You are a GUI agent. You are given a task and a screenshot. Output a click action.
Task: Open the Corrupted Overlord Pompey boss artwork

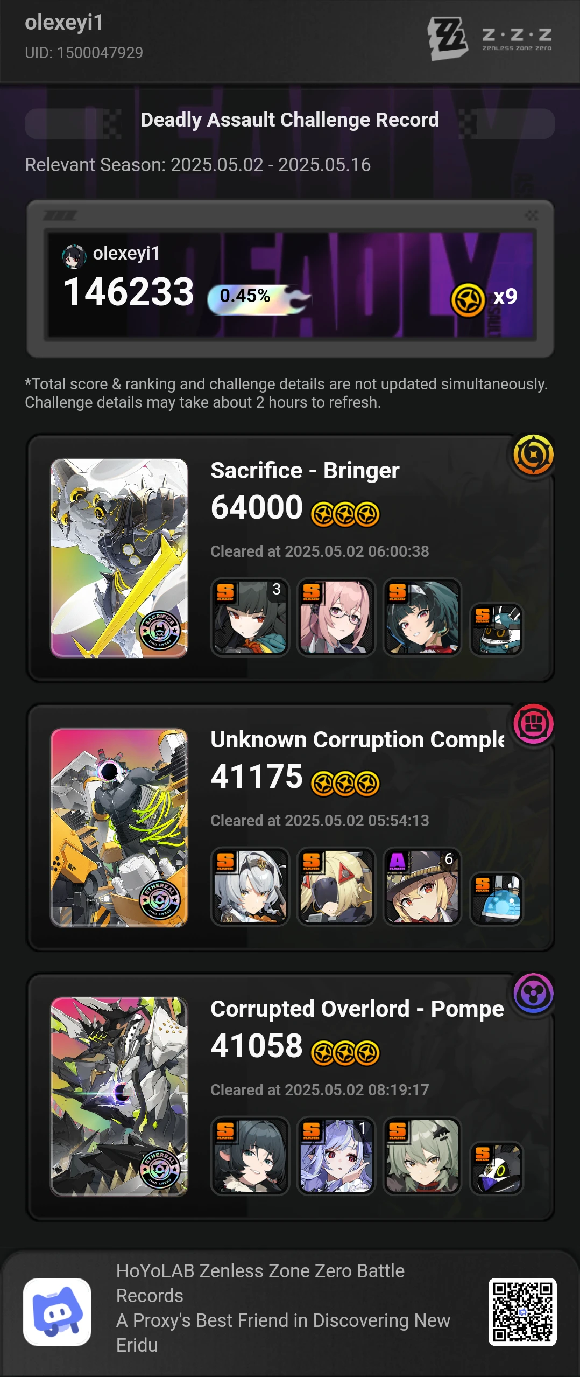pos(119,1096)
